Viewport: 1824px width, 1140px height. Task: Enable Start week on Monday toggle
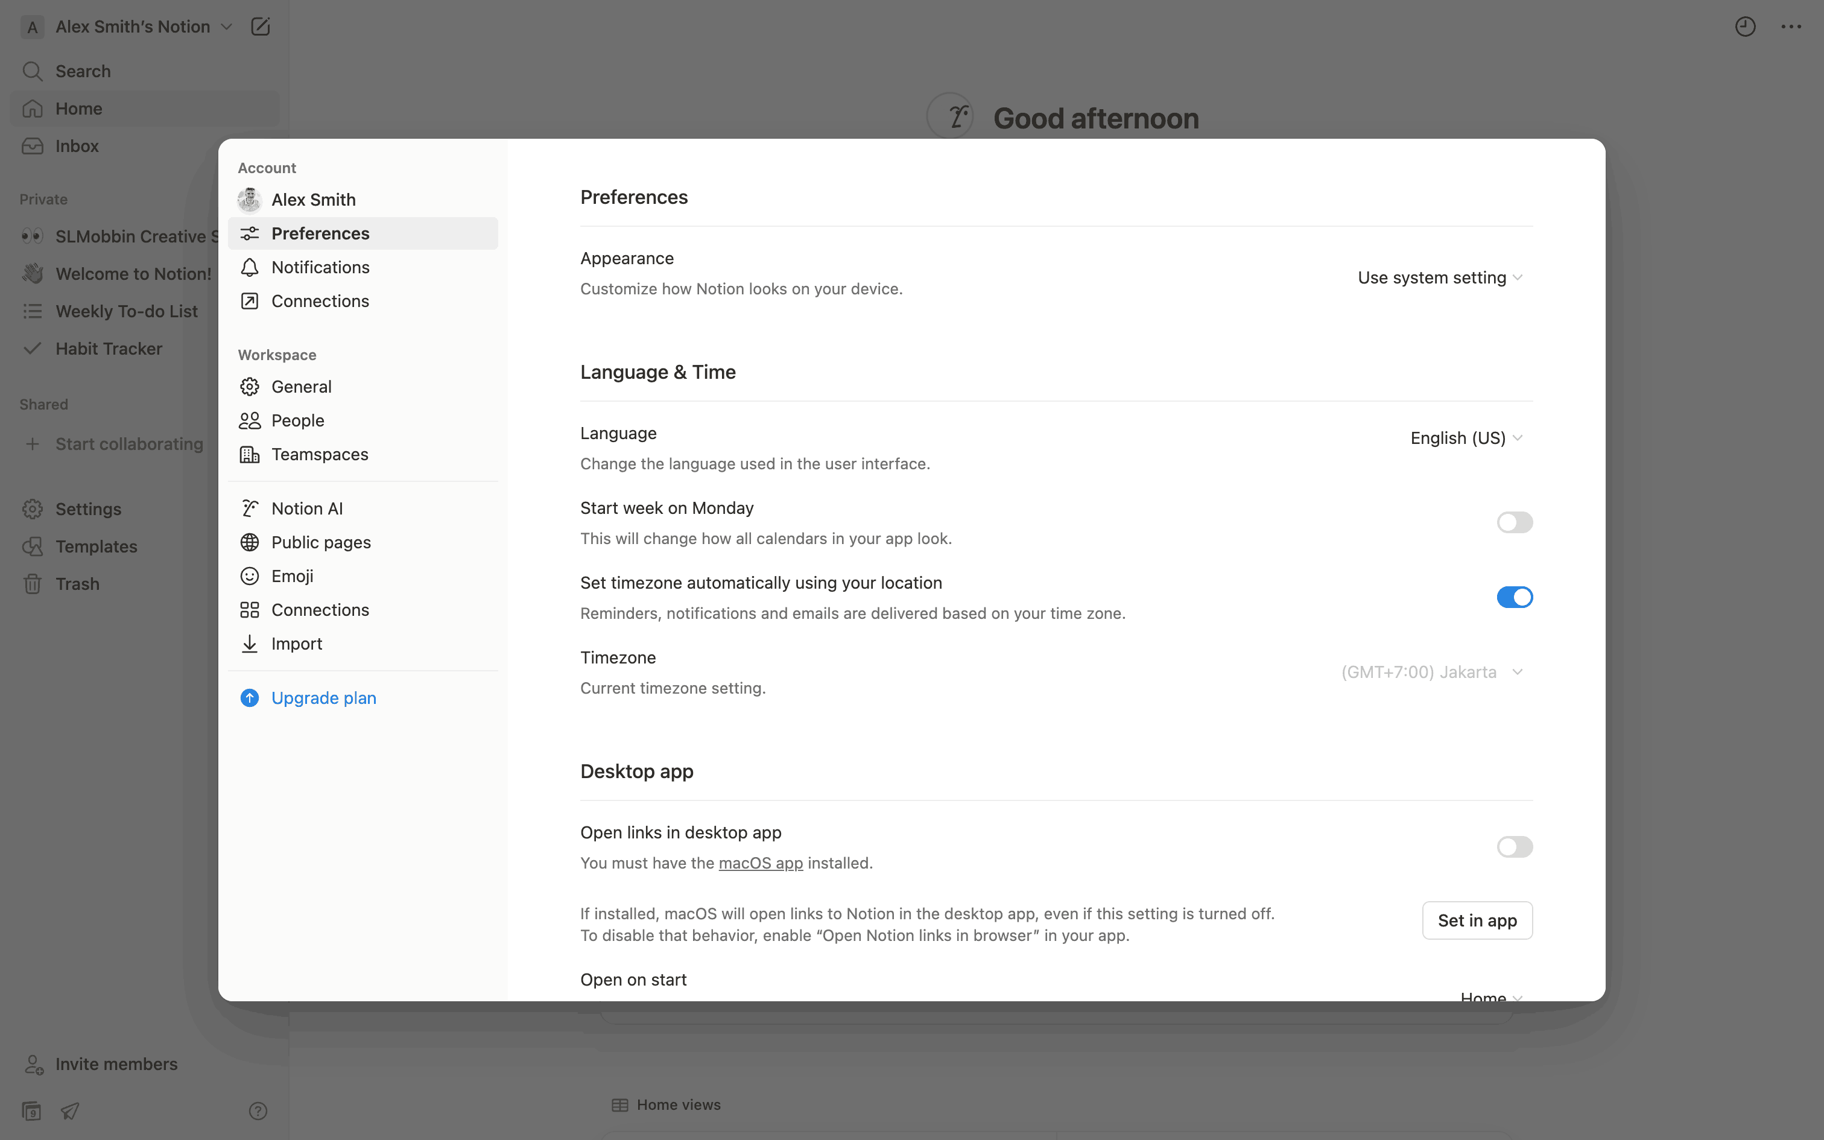coord(1514,522)
